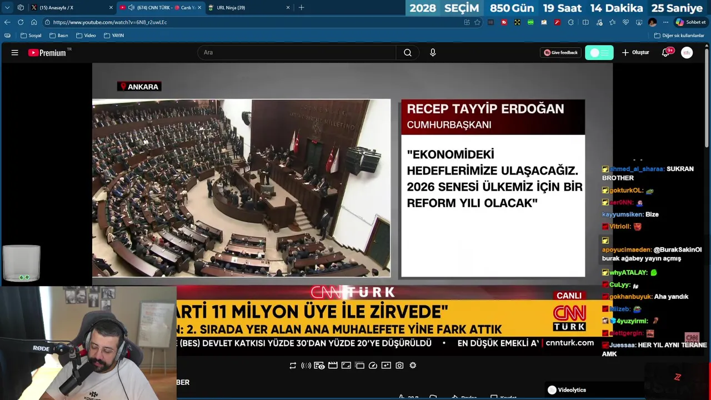Click the audio broadcast waves icon under video

(x=306, y=365)
